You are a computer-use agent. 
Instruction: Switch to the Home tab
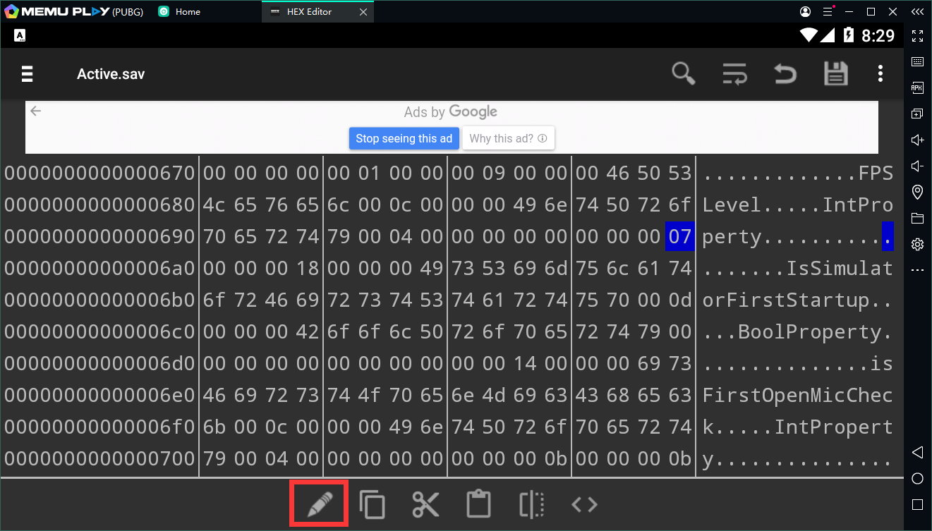coord(187,12)
